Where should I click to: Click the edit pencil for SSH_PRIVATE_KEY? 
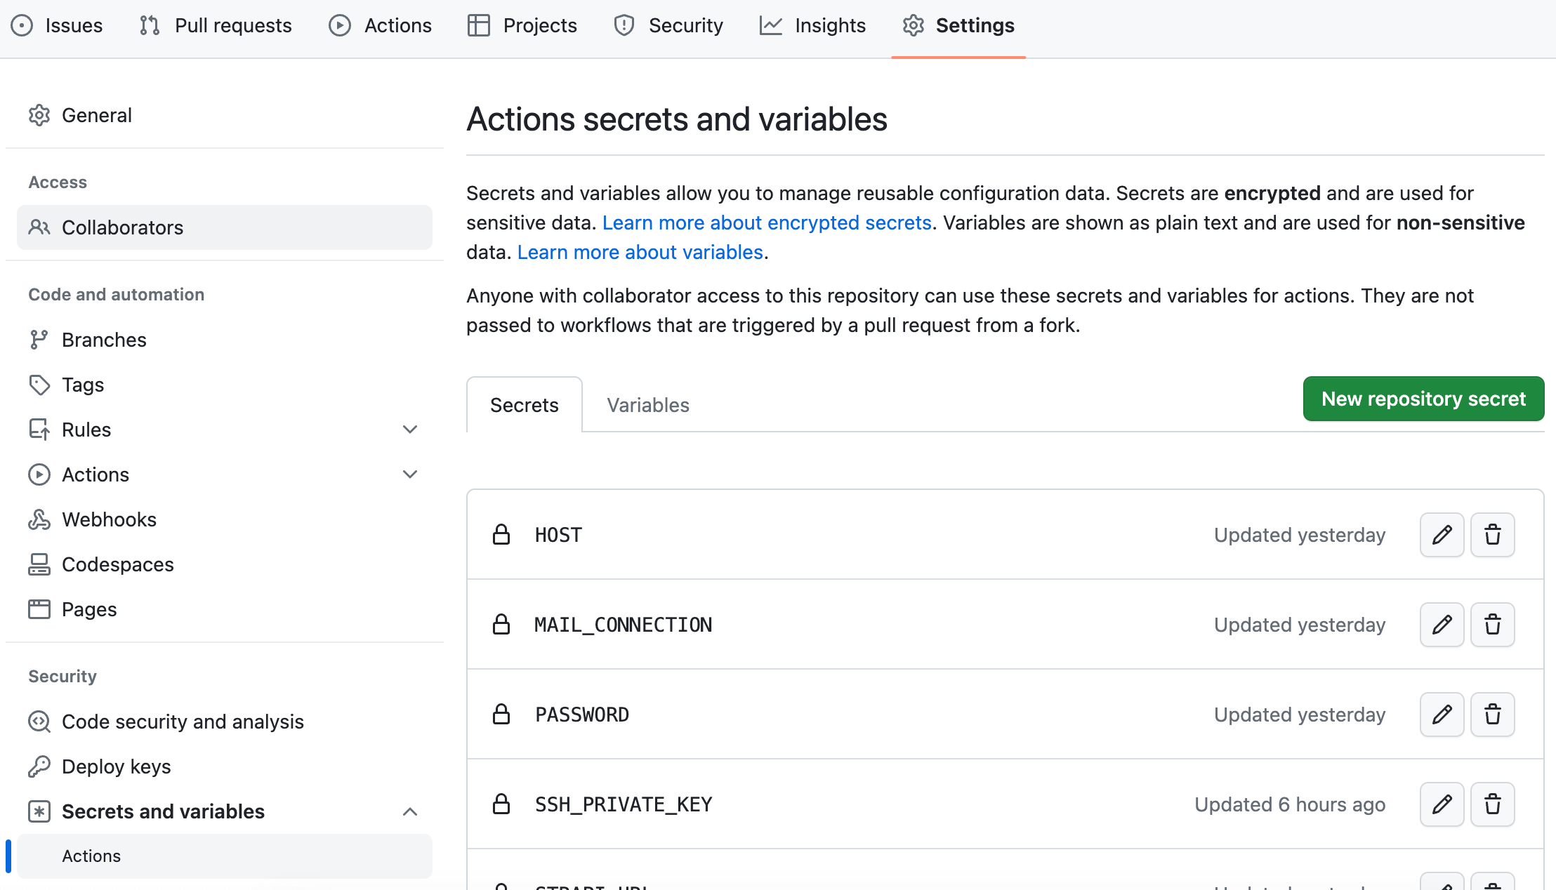pos(1442,804)
